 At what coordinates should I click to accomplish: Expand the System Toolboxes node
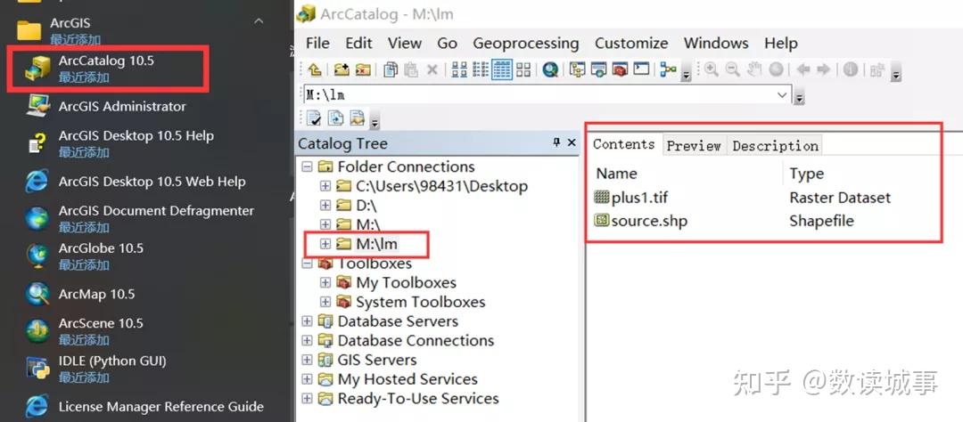[325, 302]
